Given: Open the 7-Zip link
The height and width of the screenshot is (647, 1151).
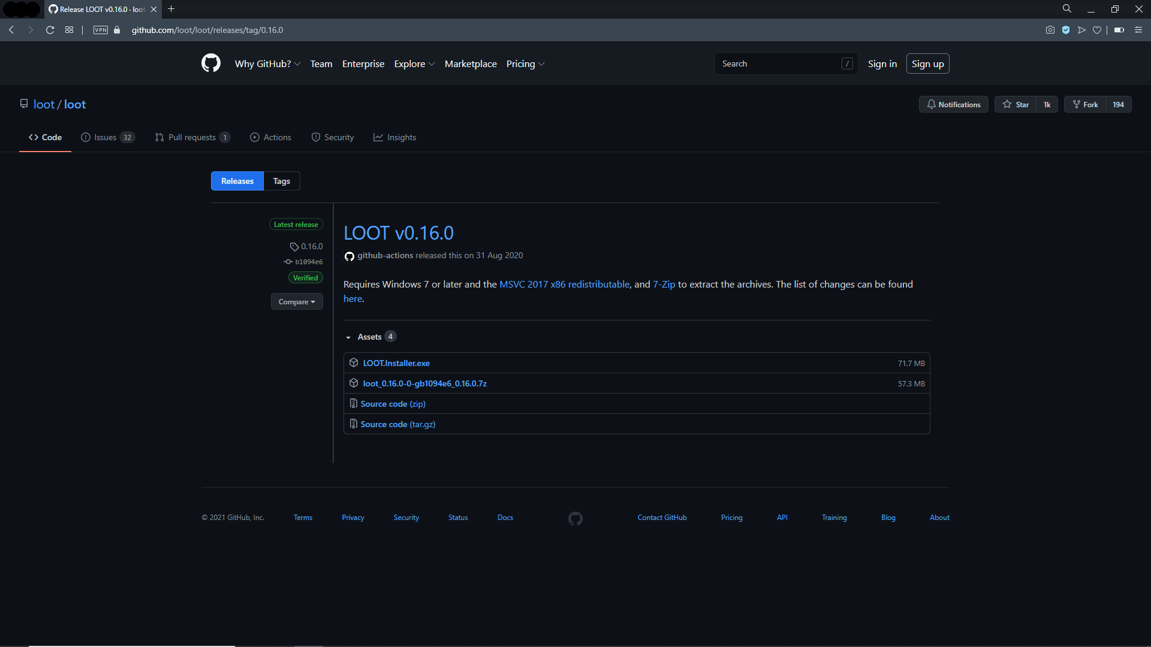Looking at the screenshot, I should 664,284.
